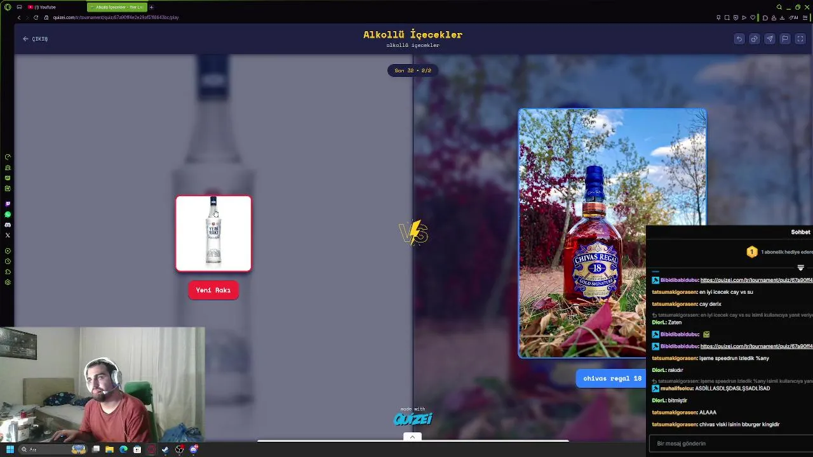Toggle fullscreen mode icon
The image size is (813, 457).
coord(800,39)
